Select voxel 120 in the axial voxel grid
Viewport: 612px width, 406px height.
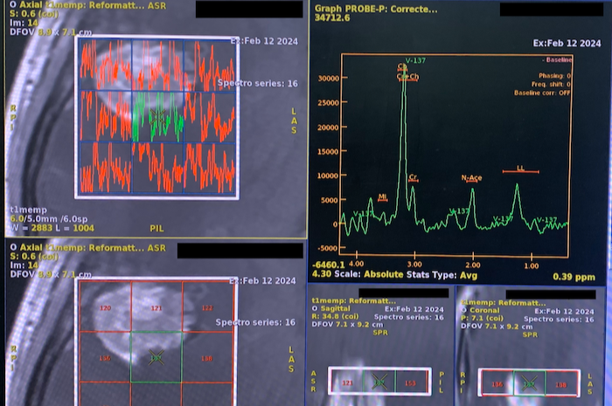point(106,306)
